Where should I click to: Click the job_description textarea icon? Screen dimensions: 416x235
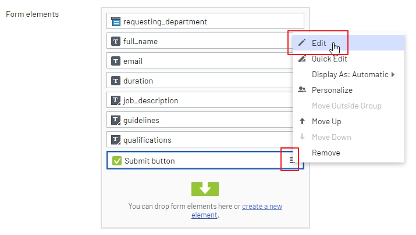pos(116,101)
